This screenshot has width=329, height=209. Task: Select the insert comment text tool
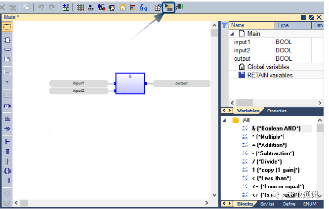click(x=7, y=59)
